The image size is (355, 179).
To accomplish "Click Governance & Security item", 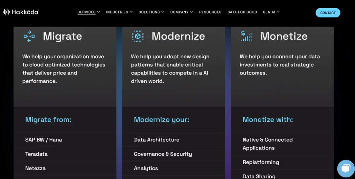I will coord(163,154).
